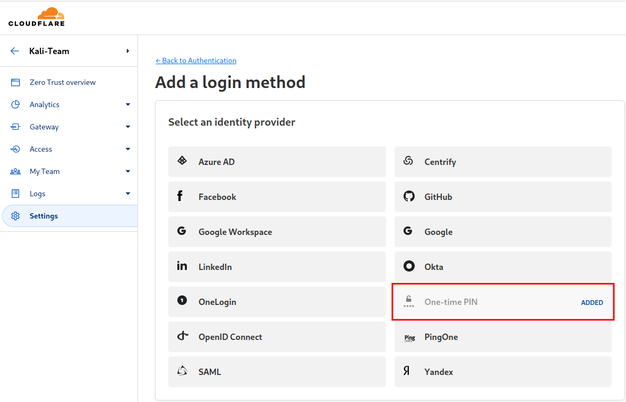This screenshot has width=626, height=402.
Task: Click the OneLogin circle icon
Action: (182, 300)
